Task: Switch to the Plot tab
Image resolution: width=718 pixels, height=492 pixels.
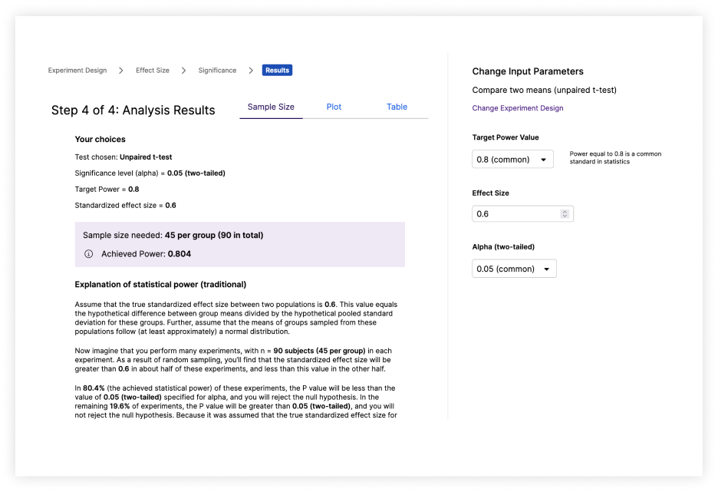Action: (x=334, y=107)
